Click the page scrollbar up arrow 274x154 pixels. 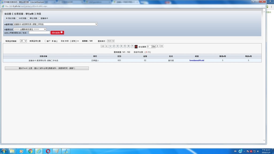[264, 12]
